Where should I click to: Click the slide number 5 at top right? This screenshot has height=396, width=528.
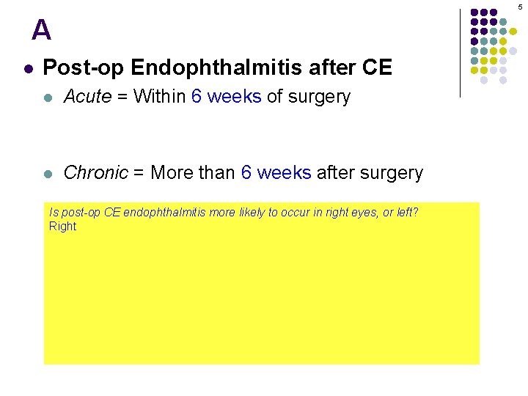[520, 7]
